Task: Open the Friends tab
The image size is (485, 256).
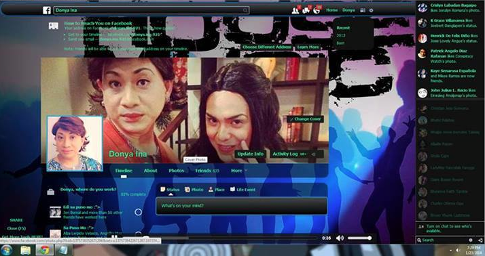Action: pos(207,171)
